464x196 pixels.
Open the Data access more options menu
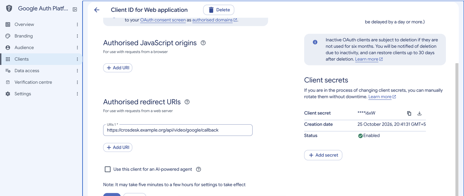pos(77,71)
